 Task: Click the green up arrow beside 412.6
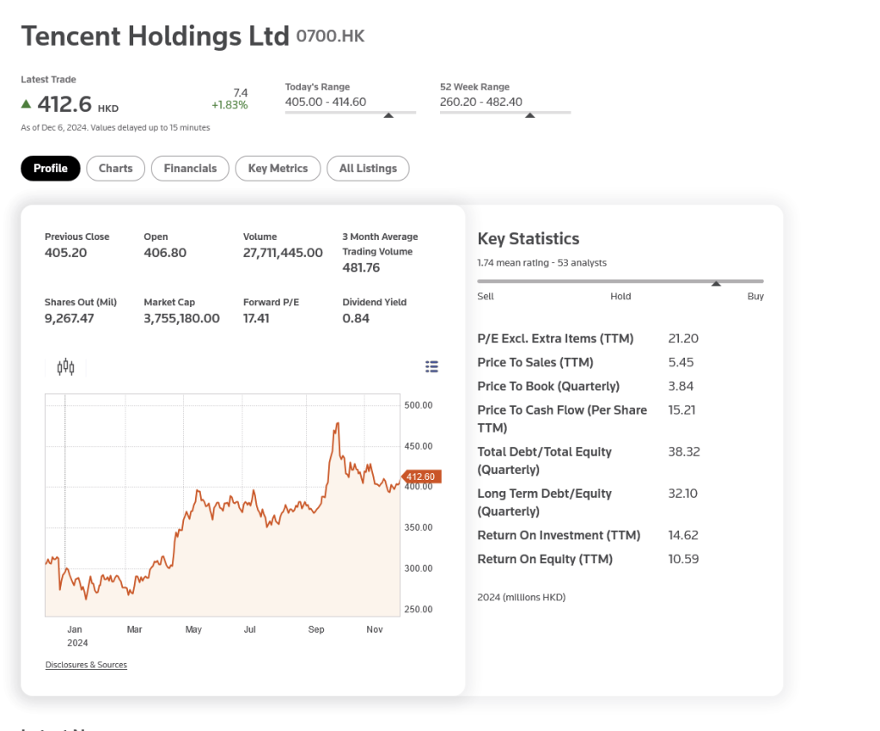point(26,104)
